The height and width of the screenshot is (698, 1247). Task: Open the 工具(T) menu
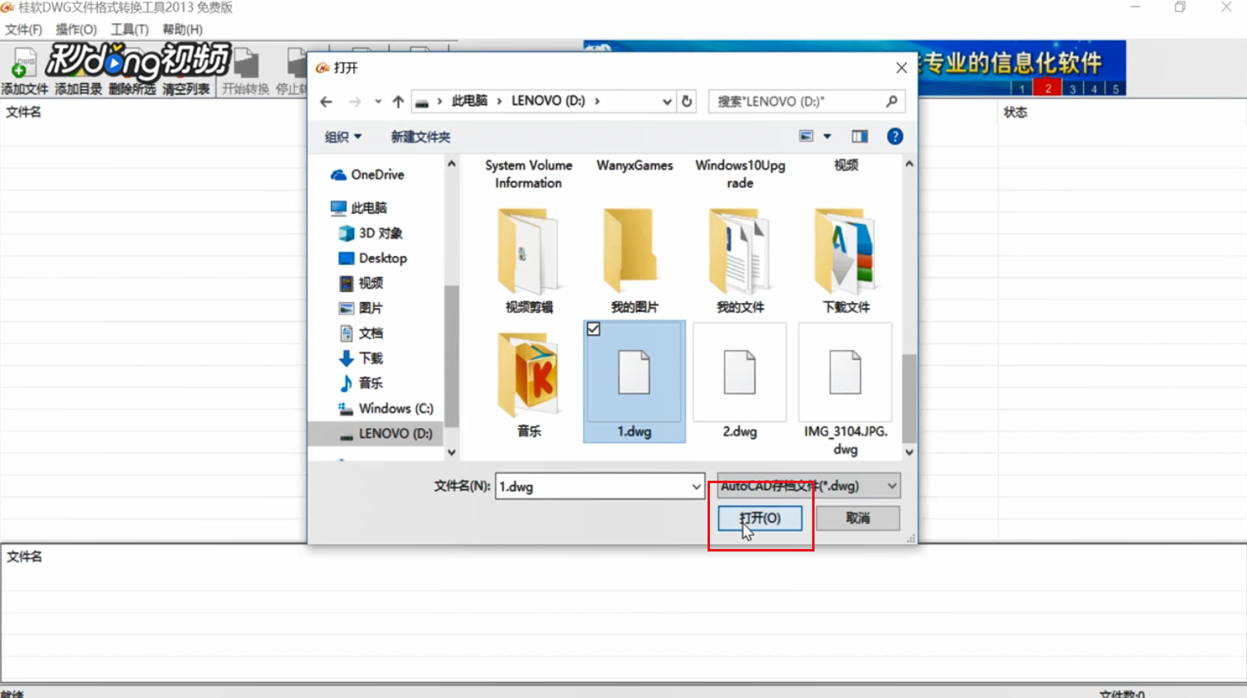click(129, 30)
